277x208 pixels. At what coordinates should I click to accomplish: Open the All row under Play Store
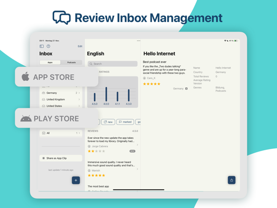point(61,133)
